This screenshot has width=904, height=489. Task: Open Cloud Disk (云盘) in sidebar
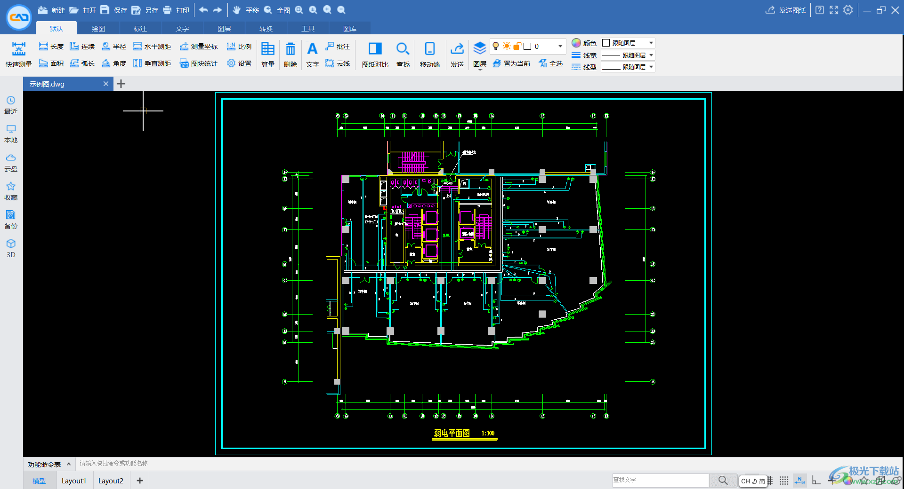point(11,163)
